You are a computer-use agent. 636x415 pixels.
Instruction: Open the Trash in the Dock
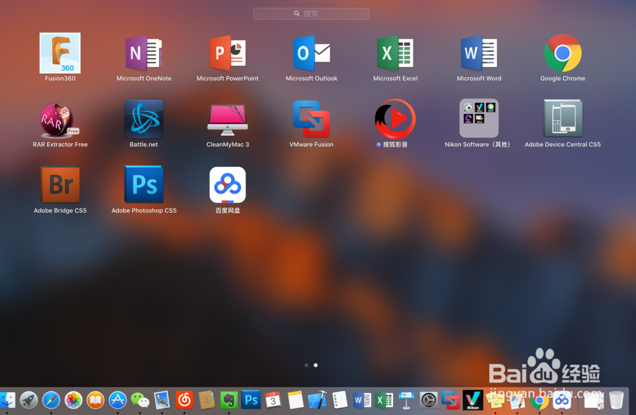pos(616,400)
